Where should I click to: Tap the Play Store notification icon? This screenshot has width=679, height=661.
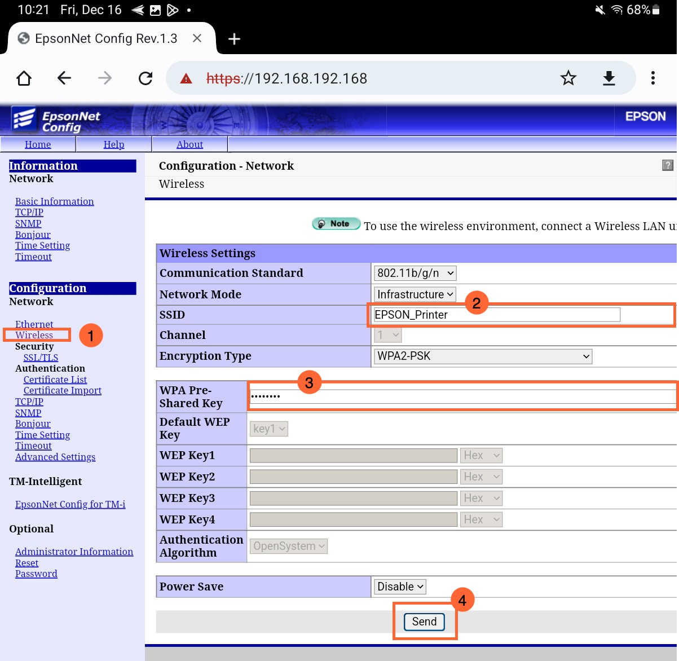tap(173, 10)
